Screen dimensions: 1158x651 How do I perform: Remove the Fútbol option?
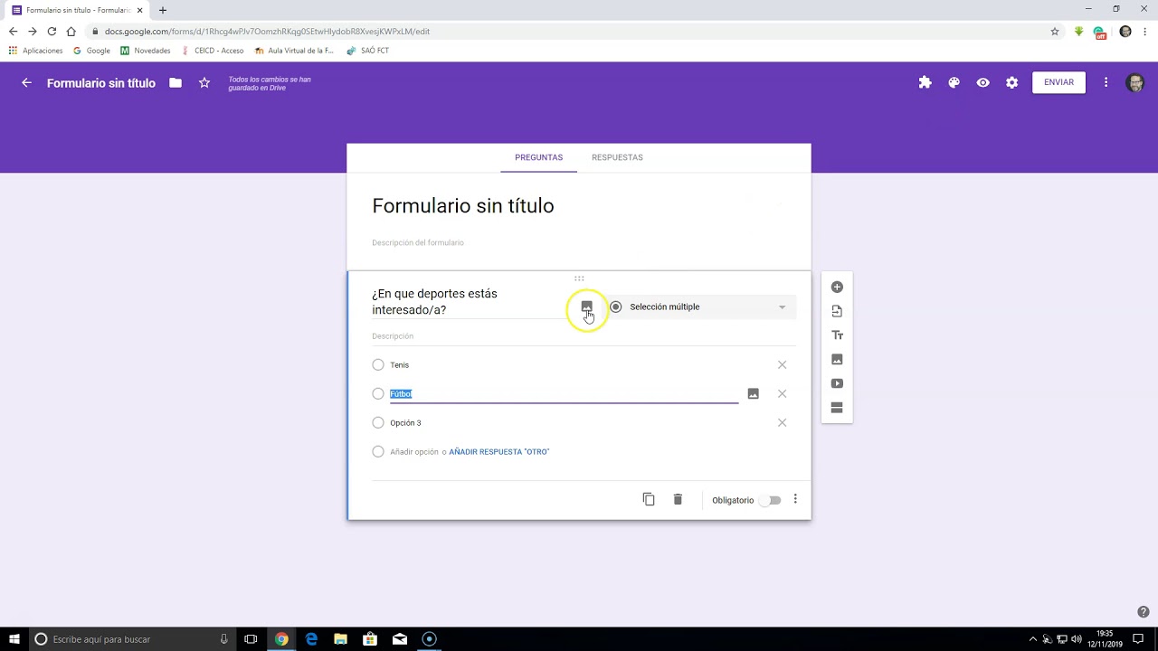[782, 393]
